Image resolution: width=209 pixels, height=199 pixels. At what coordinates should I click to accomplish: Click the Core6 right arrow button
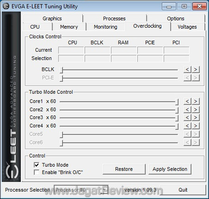coord(196,143)
